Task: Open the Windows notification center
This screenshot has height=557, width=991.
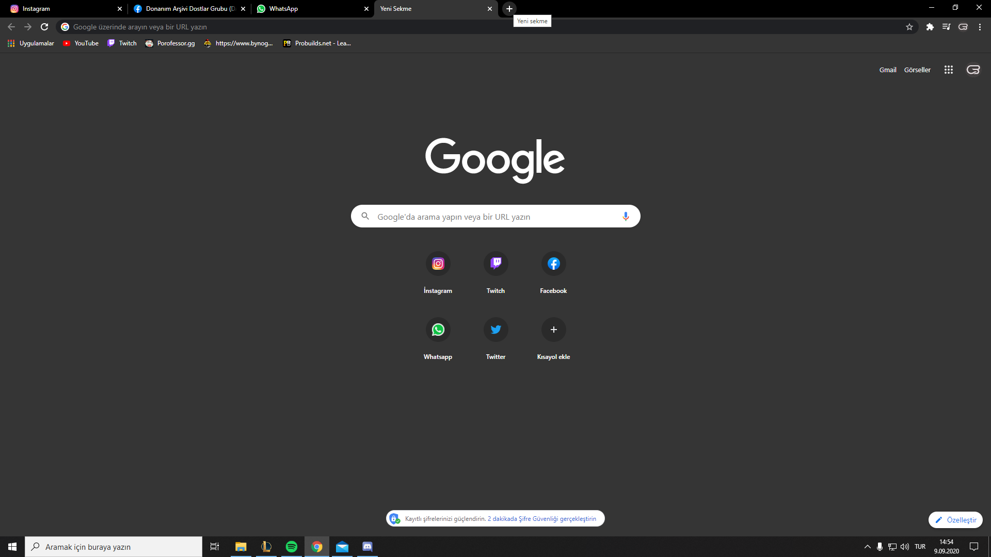Action: (x=974, y=547)
